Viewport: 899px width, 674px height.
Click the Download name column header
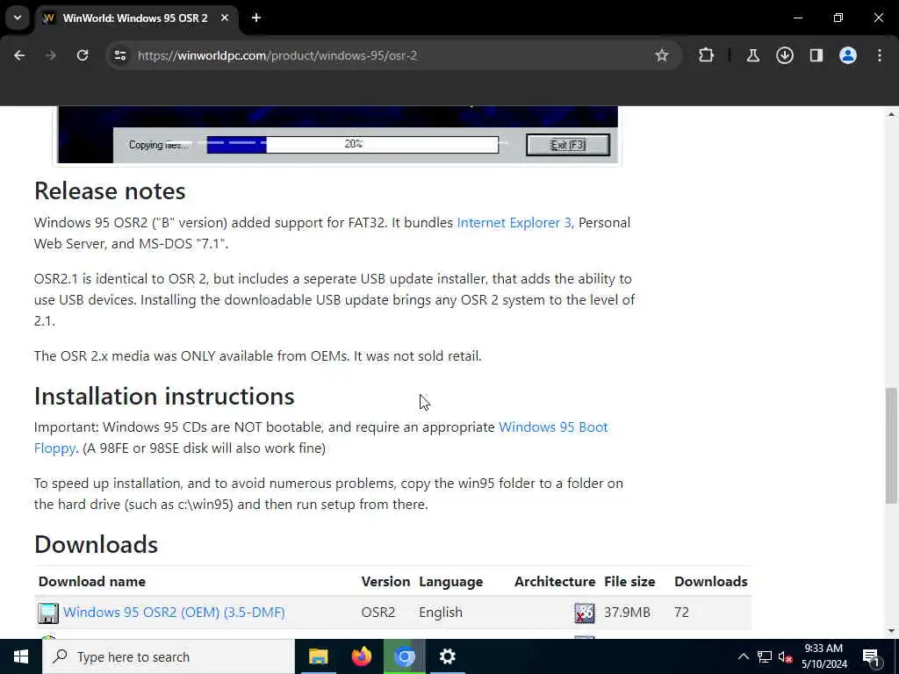[x=91, y=581]
